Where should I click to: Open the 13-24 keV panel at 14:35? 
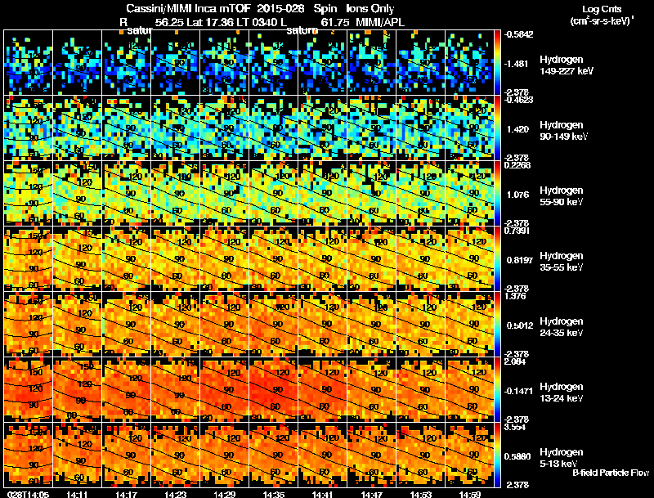click(x=274, y=389)
